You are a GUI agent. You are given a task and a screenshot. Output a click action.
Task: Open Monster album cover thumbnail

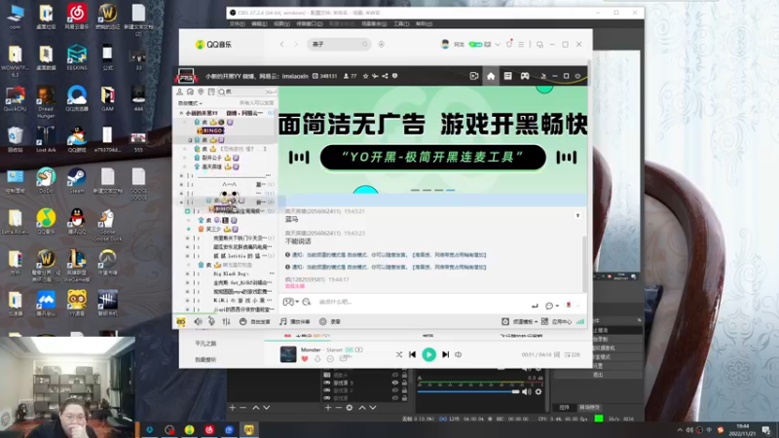288,354
